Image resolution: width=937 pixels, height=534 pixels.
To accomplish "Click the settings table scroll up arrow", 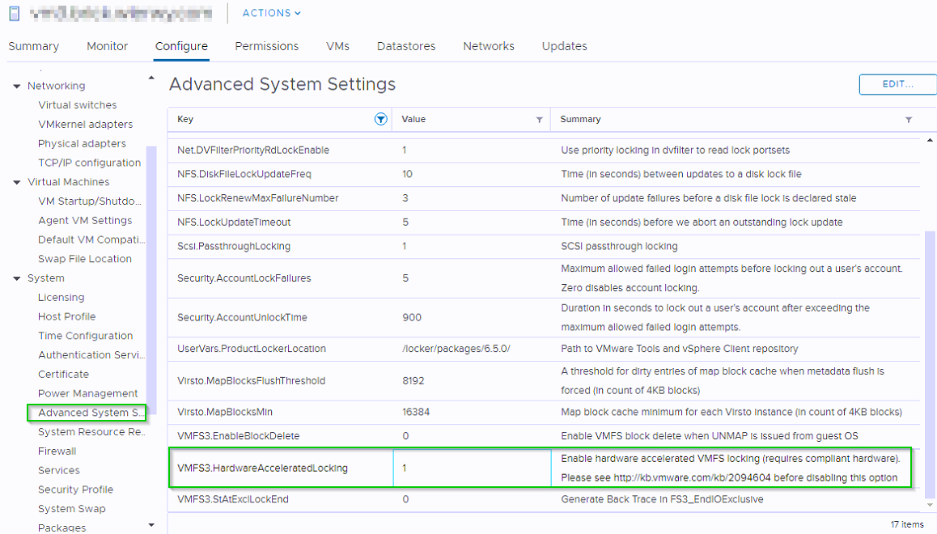I will [x=928, y=142].
